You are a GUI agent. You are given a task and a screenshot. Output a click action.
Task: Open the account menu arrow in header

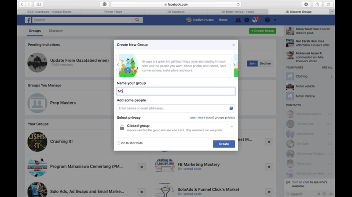tap(275, 20)
